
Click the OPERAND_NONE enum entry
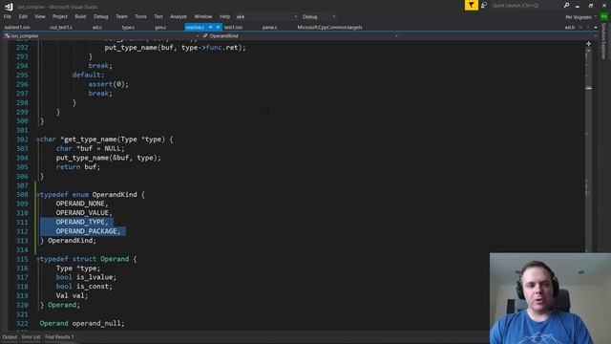pyautogui.click(x=82, y=204)
